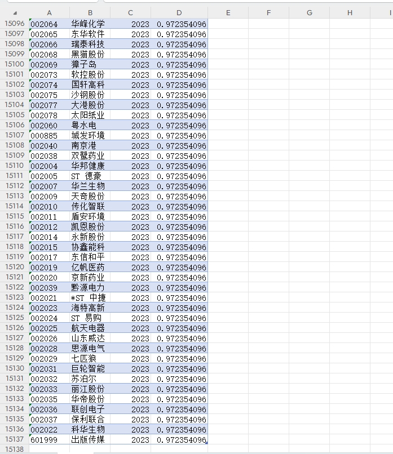Click cell containing 海特高新
The height and width of the screenshot is (454, 393).
coord(90,307)
